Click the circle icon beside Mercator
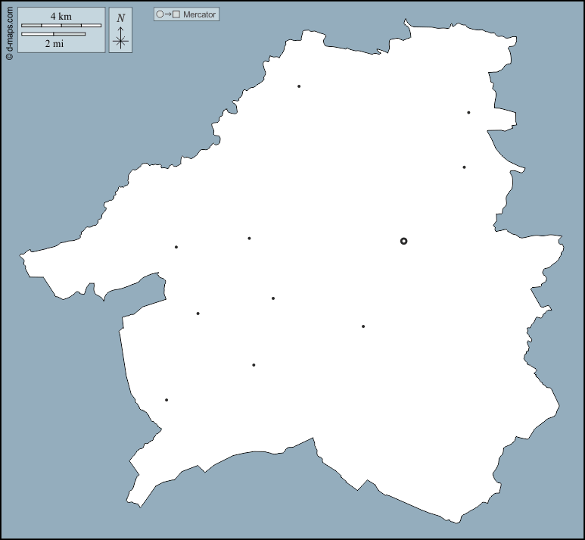The height and width of the screenshot is (540, 585). (160, 14)
